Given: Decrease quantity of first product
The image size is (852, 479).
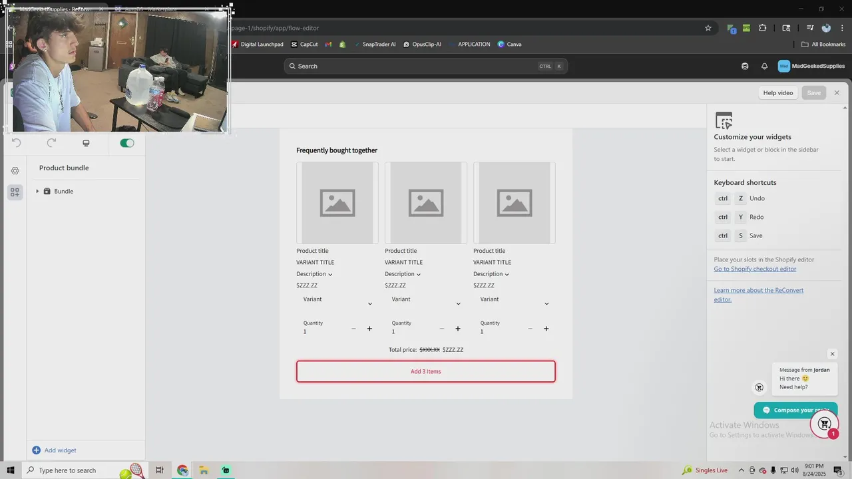Looking at the screenshot, I should coord(353,329).
